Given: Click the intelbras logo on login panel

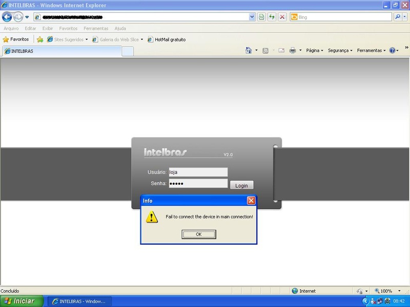Looking at the screenshot, I should pos(165,152).
